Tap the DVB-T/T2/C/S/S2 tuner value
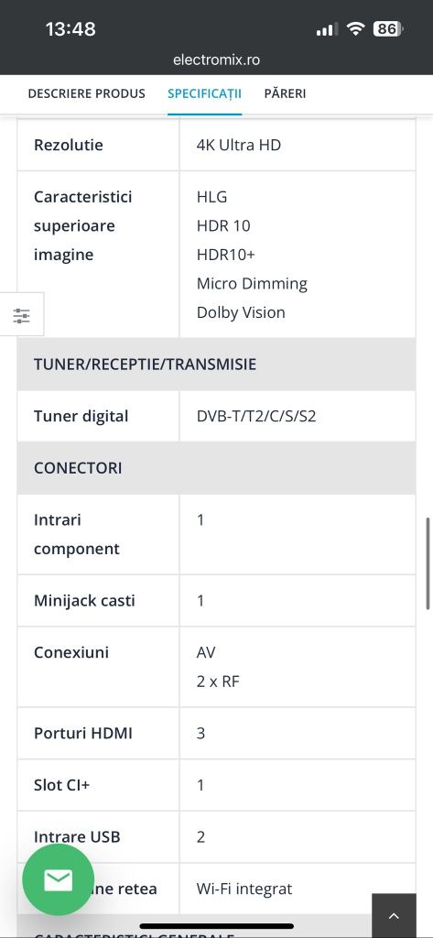The height and width of the screenshot is (938, 433). pyautogui.click(x=256, y=416)
